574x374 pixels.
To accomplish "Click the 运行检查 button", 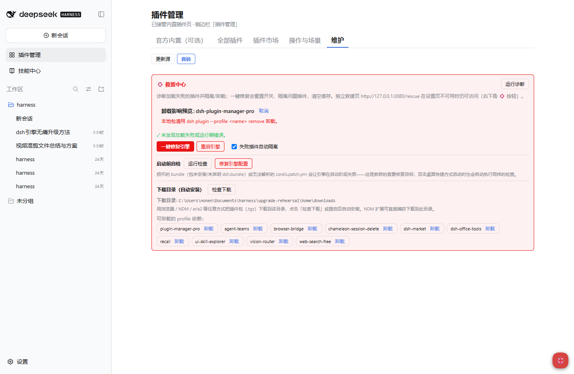I will [x=198, y=164].
